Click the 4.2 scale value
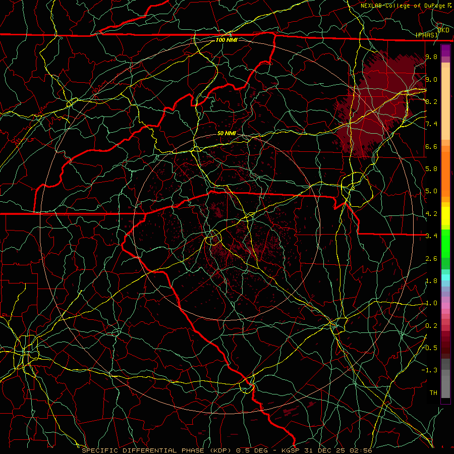The image size is (454, 454). point(431,214)
